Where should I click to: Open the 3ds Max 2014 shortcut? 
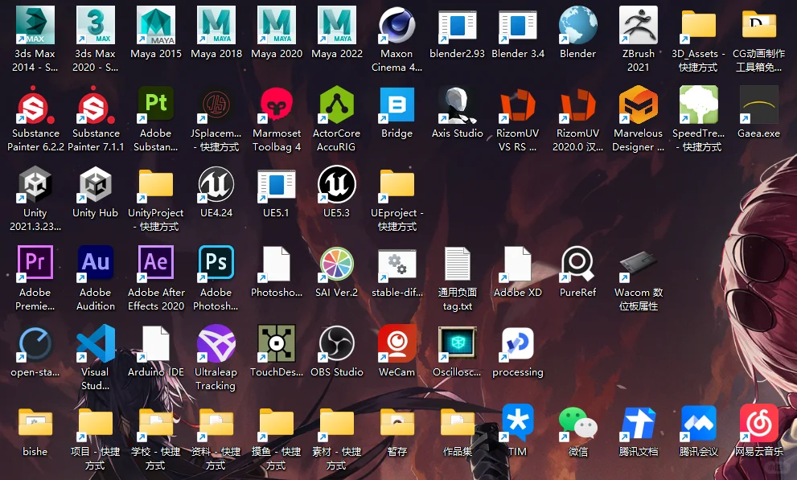tap(35, 25)
